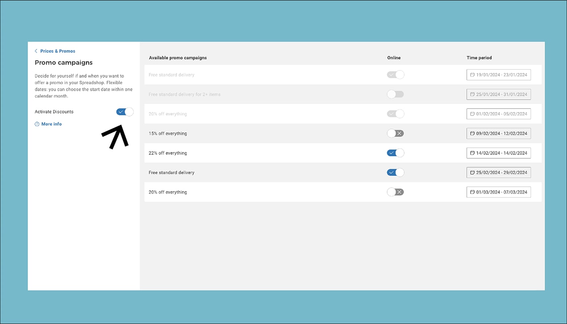Click calendar icon for 25/02/2024 period
This screenshot has height=324, width=567.
point(472,173)
